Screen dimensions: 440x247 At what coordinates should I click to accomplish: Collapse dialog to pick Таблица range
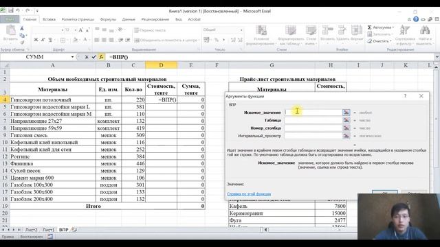tap(346, 120)
